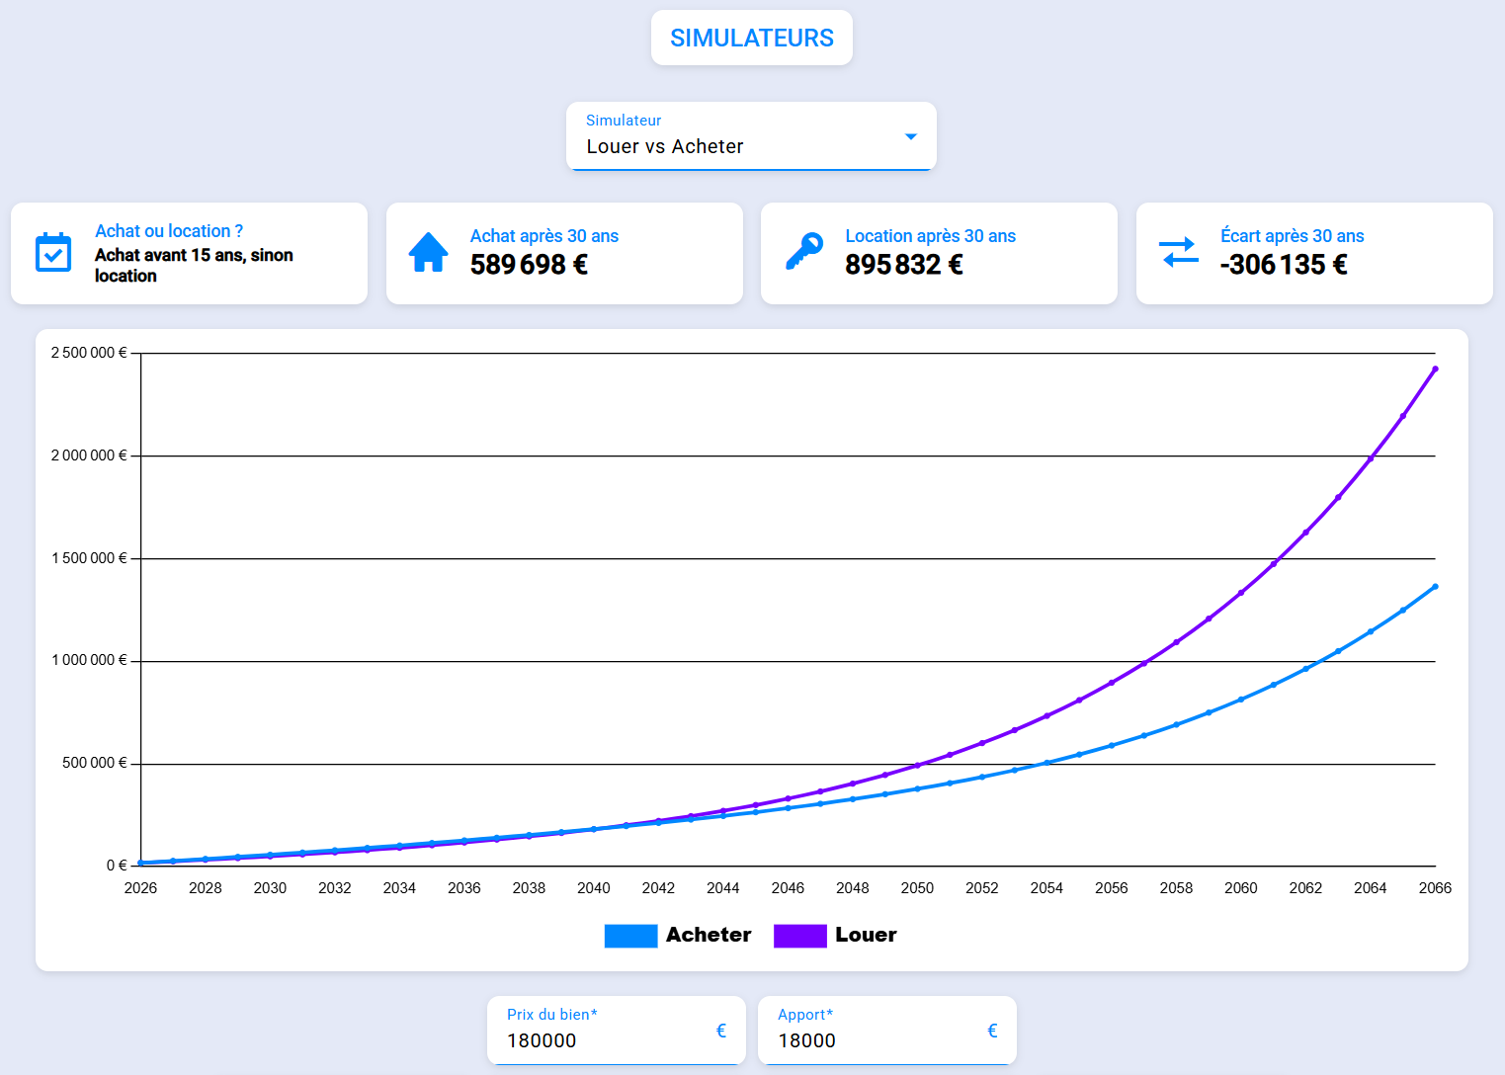1505x1075 pixels.
Task: Focus the Apport input field
Action: coord(887,1031)
